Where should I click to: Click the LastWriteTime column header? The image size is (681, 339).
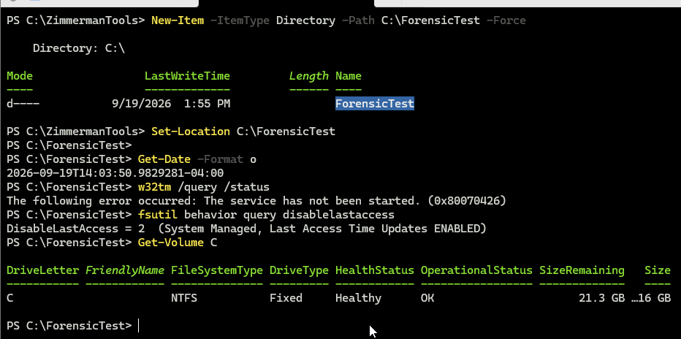pos(187,76)
